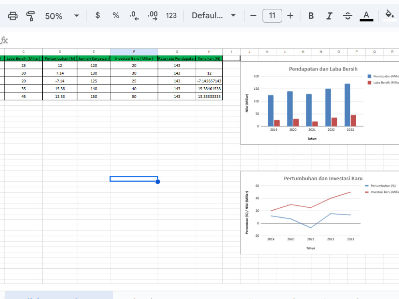
Task: Open the 123 number formats menu
Action: (x=171, y=16)
